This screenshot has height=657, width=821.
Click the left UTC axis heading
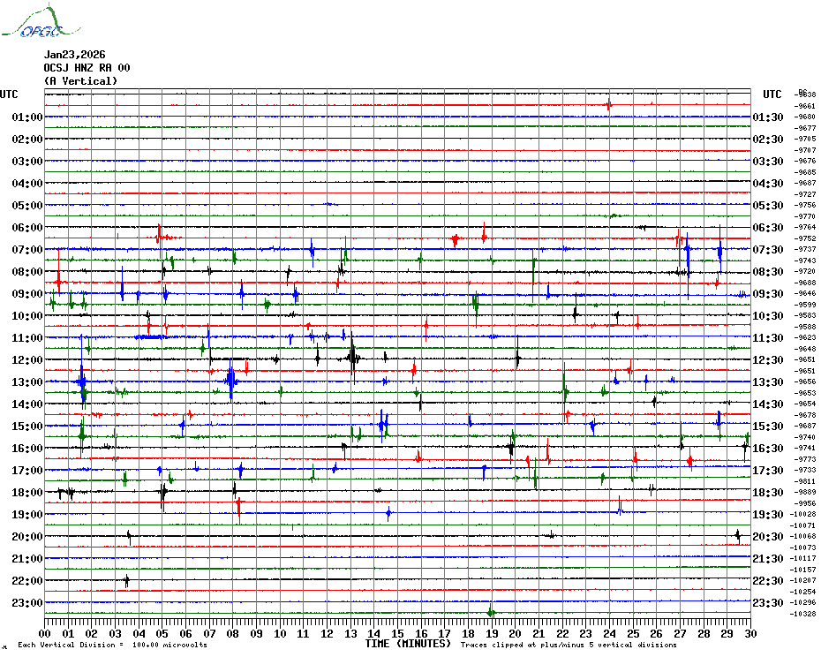(9, 94)
